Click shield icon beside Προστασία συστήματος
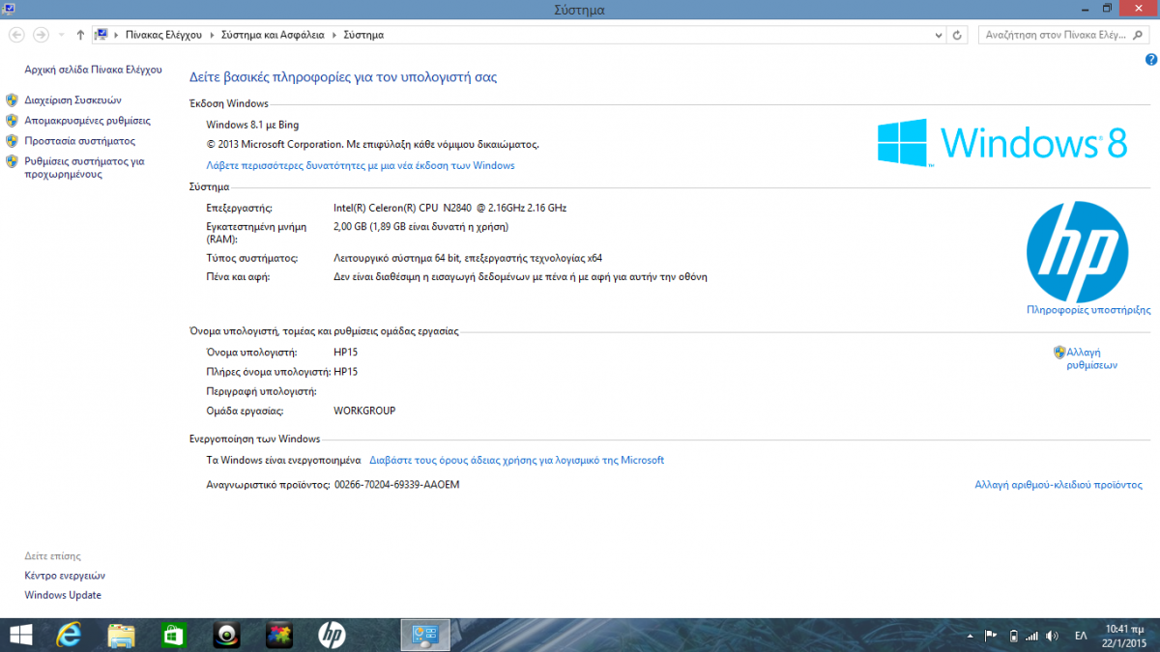The image size is (1160, 652). (12, 141)
